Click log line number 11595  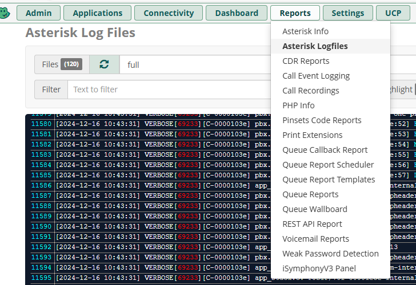41,278
